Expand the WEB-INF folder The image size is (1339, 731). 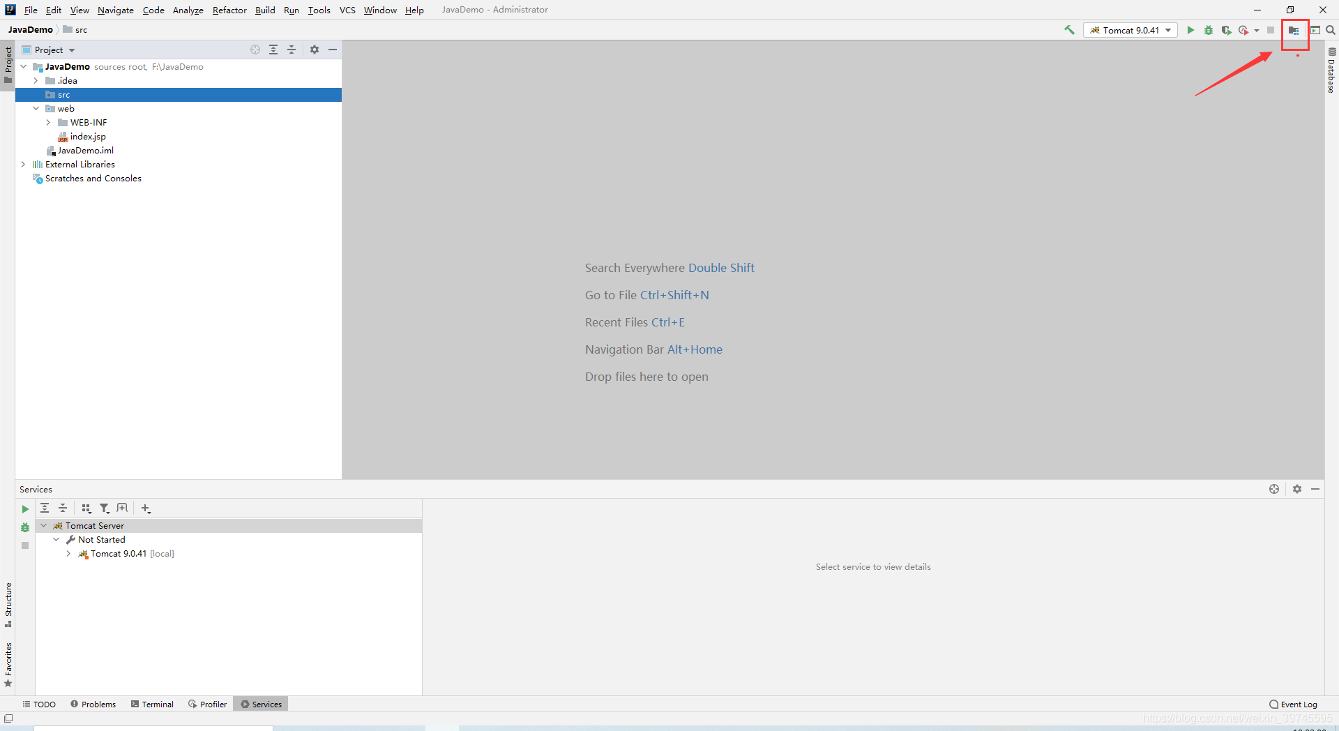coord(48,122)
